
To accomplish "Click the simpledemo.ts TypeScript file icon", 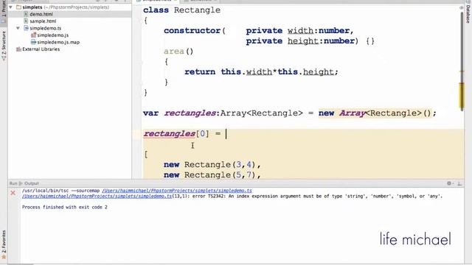I will click(27, 28).
